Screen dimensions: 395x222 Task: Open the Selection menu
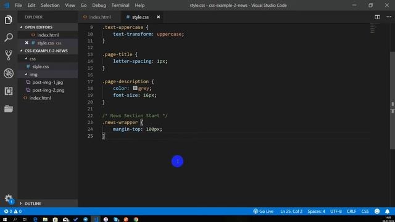pyautogui.click(x=50, y=5)
